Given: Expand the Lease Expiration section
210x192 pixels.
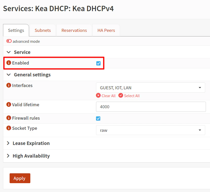Looking at the screenshot, I should click(x=8, y=143).
